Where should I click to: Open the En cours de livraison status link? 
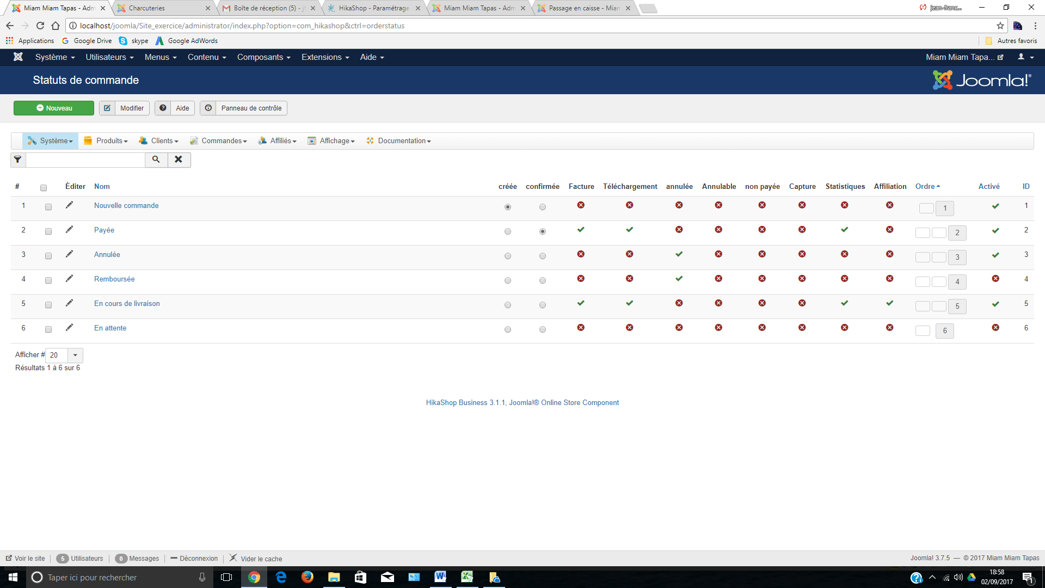(127, 304)
